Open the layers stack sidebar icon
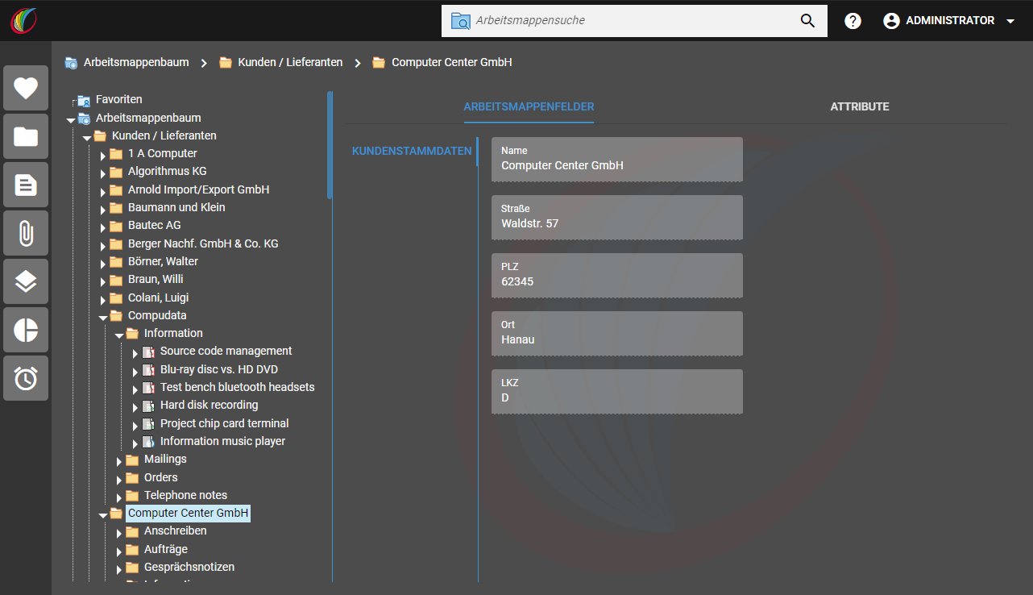 [26, 281]
